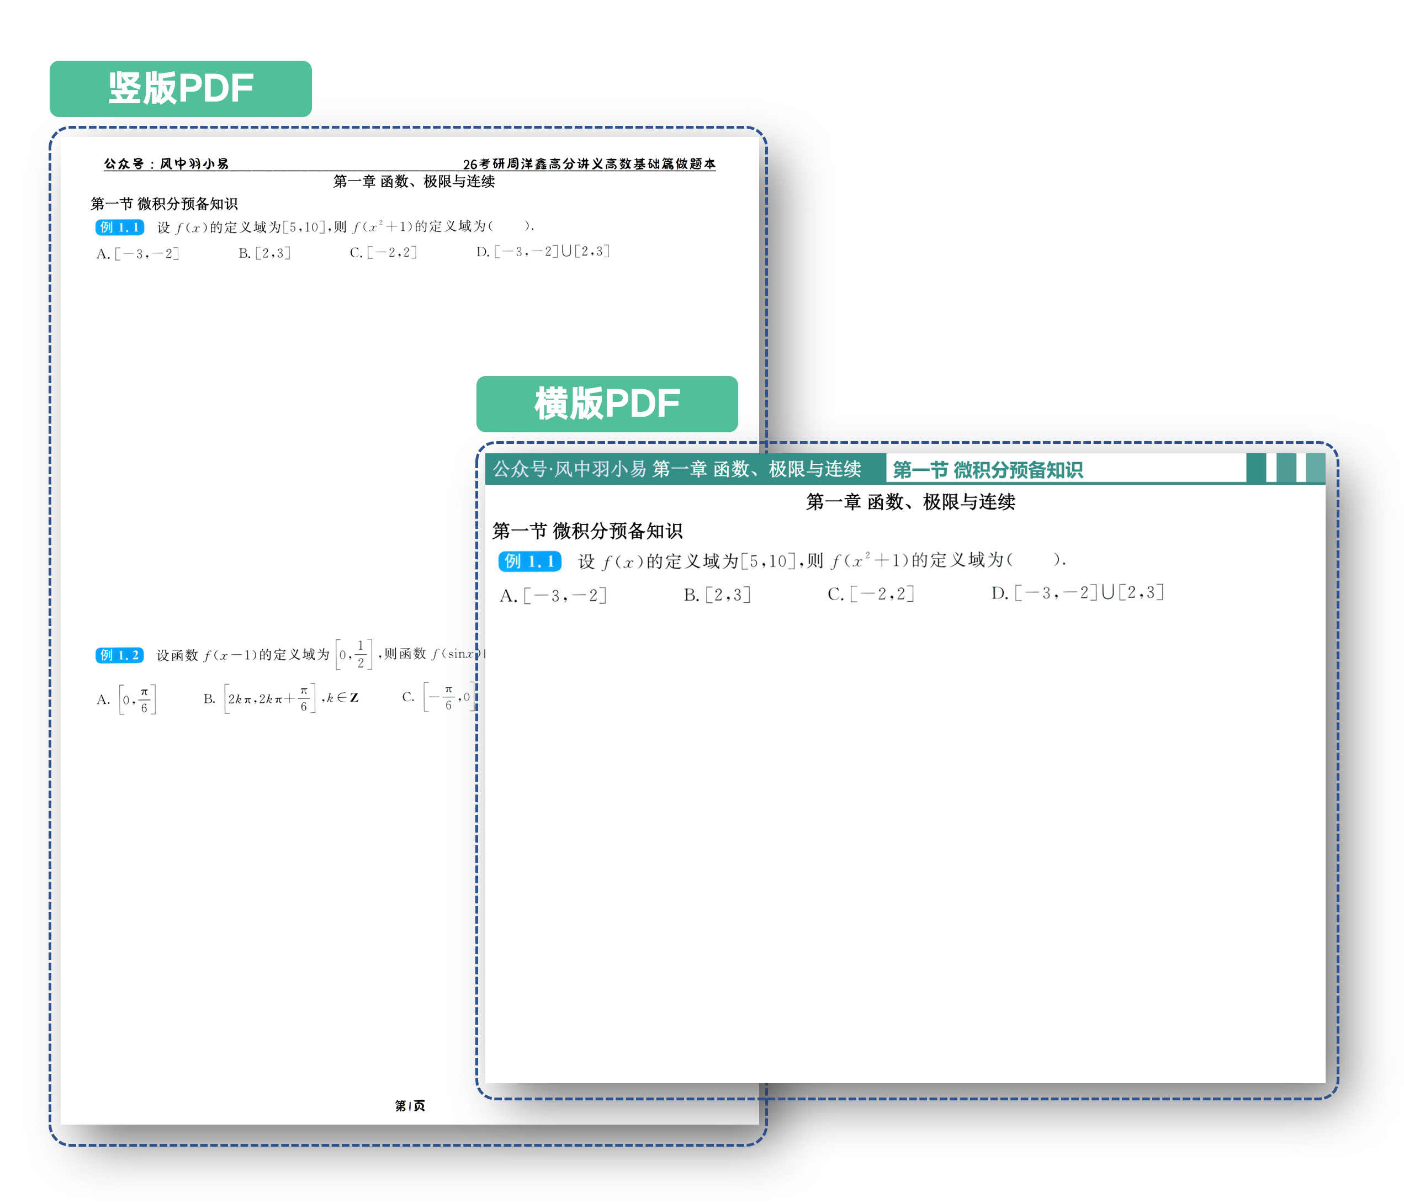This screenshot has width=1404, height=1203.
Task: Pick option C [-2,2] on landscape page
Action: [x=871, y=593]
